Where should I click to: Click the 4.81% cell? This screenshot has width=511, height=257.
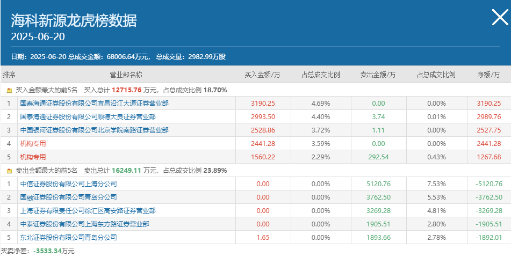pos(436,210)
